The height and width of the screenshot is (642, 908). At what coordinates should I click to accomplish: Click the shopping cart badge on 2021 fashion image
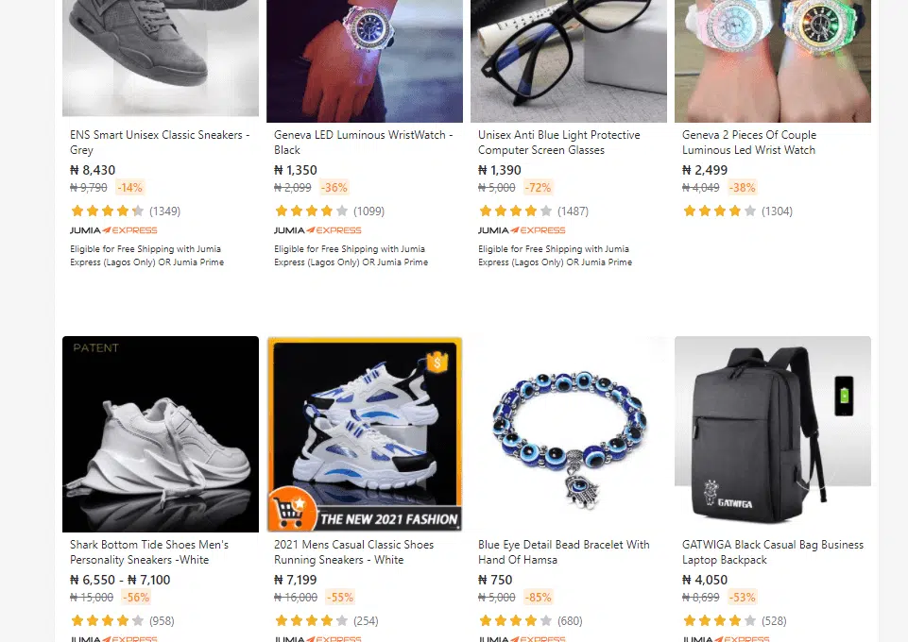coord(293,508)
